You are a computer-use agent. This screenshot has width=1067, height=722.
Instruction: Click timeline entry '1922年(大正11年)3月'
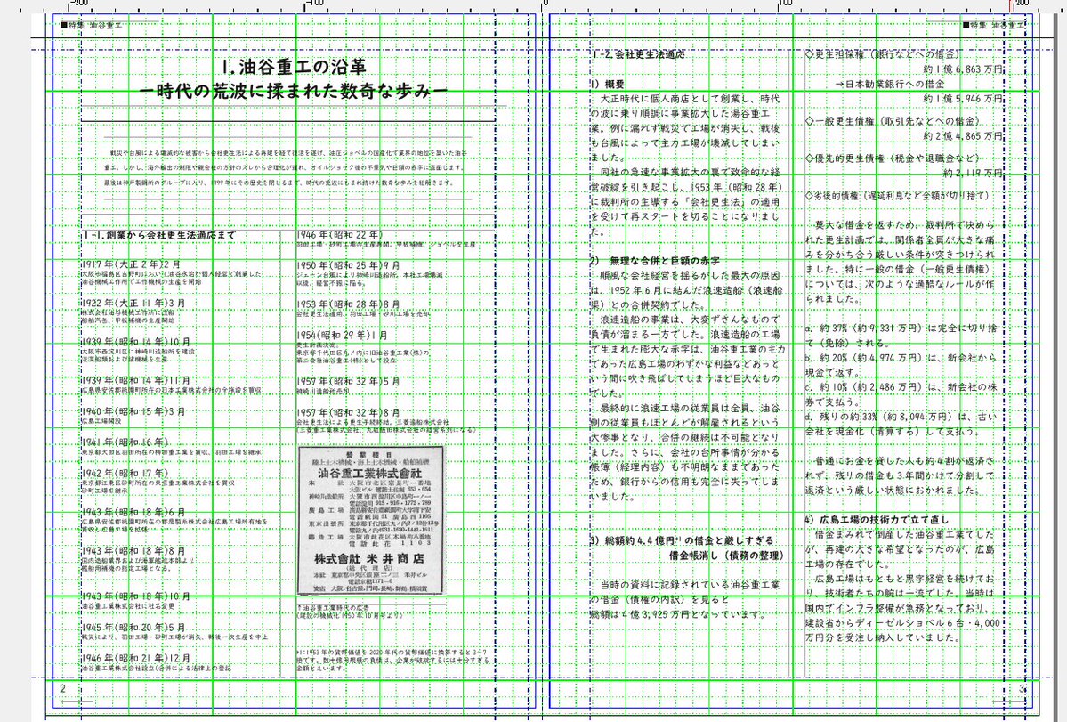(133, 303)
